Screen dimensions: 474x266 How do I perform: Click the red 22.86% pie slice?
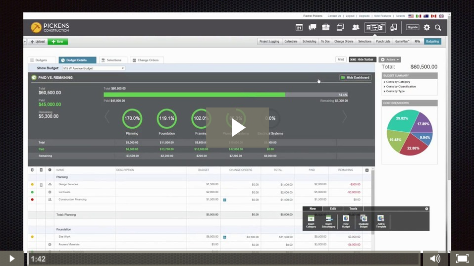(413, 146)
